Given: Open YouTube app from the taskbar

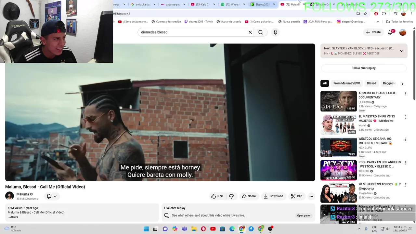Looking at the screenshot, I should (213, 229).
